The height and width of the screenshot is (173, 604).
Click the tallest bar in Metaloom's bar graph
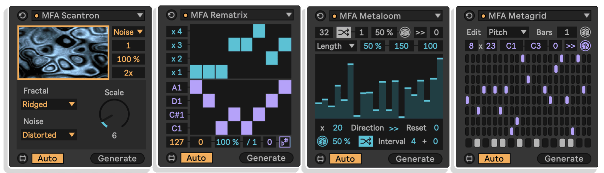point(439,88)
